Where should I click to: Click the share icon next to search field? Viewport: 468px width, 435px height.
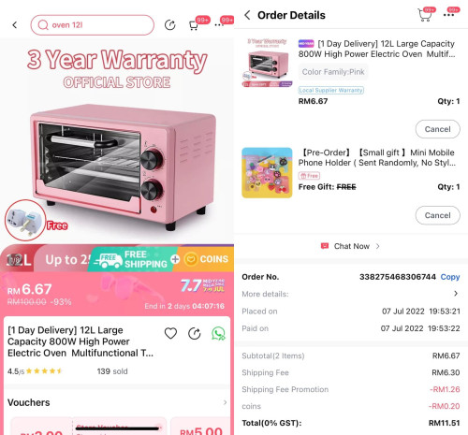coord(170,25)
